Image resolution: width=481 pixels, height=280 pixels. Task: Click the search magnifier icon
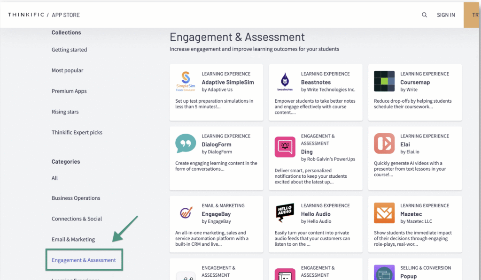[x=424, y=15]
